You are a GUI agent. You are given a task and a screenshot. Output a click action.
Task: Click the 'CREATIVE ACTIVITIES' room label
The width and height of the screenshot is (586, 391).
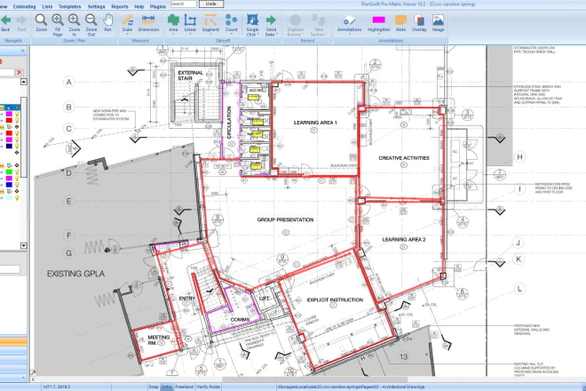[404, 158]
